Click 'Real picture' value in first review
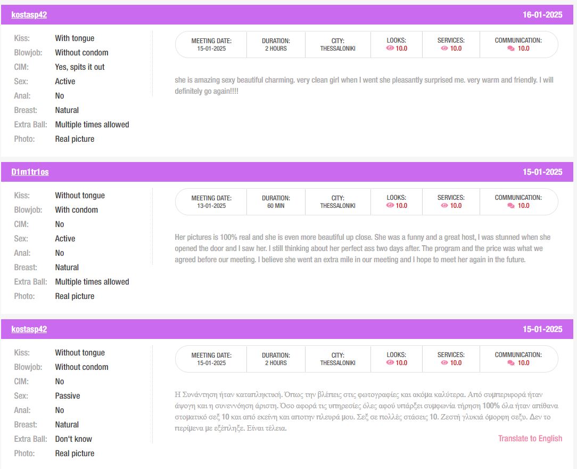 (x=75, y=139)
